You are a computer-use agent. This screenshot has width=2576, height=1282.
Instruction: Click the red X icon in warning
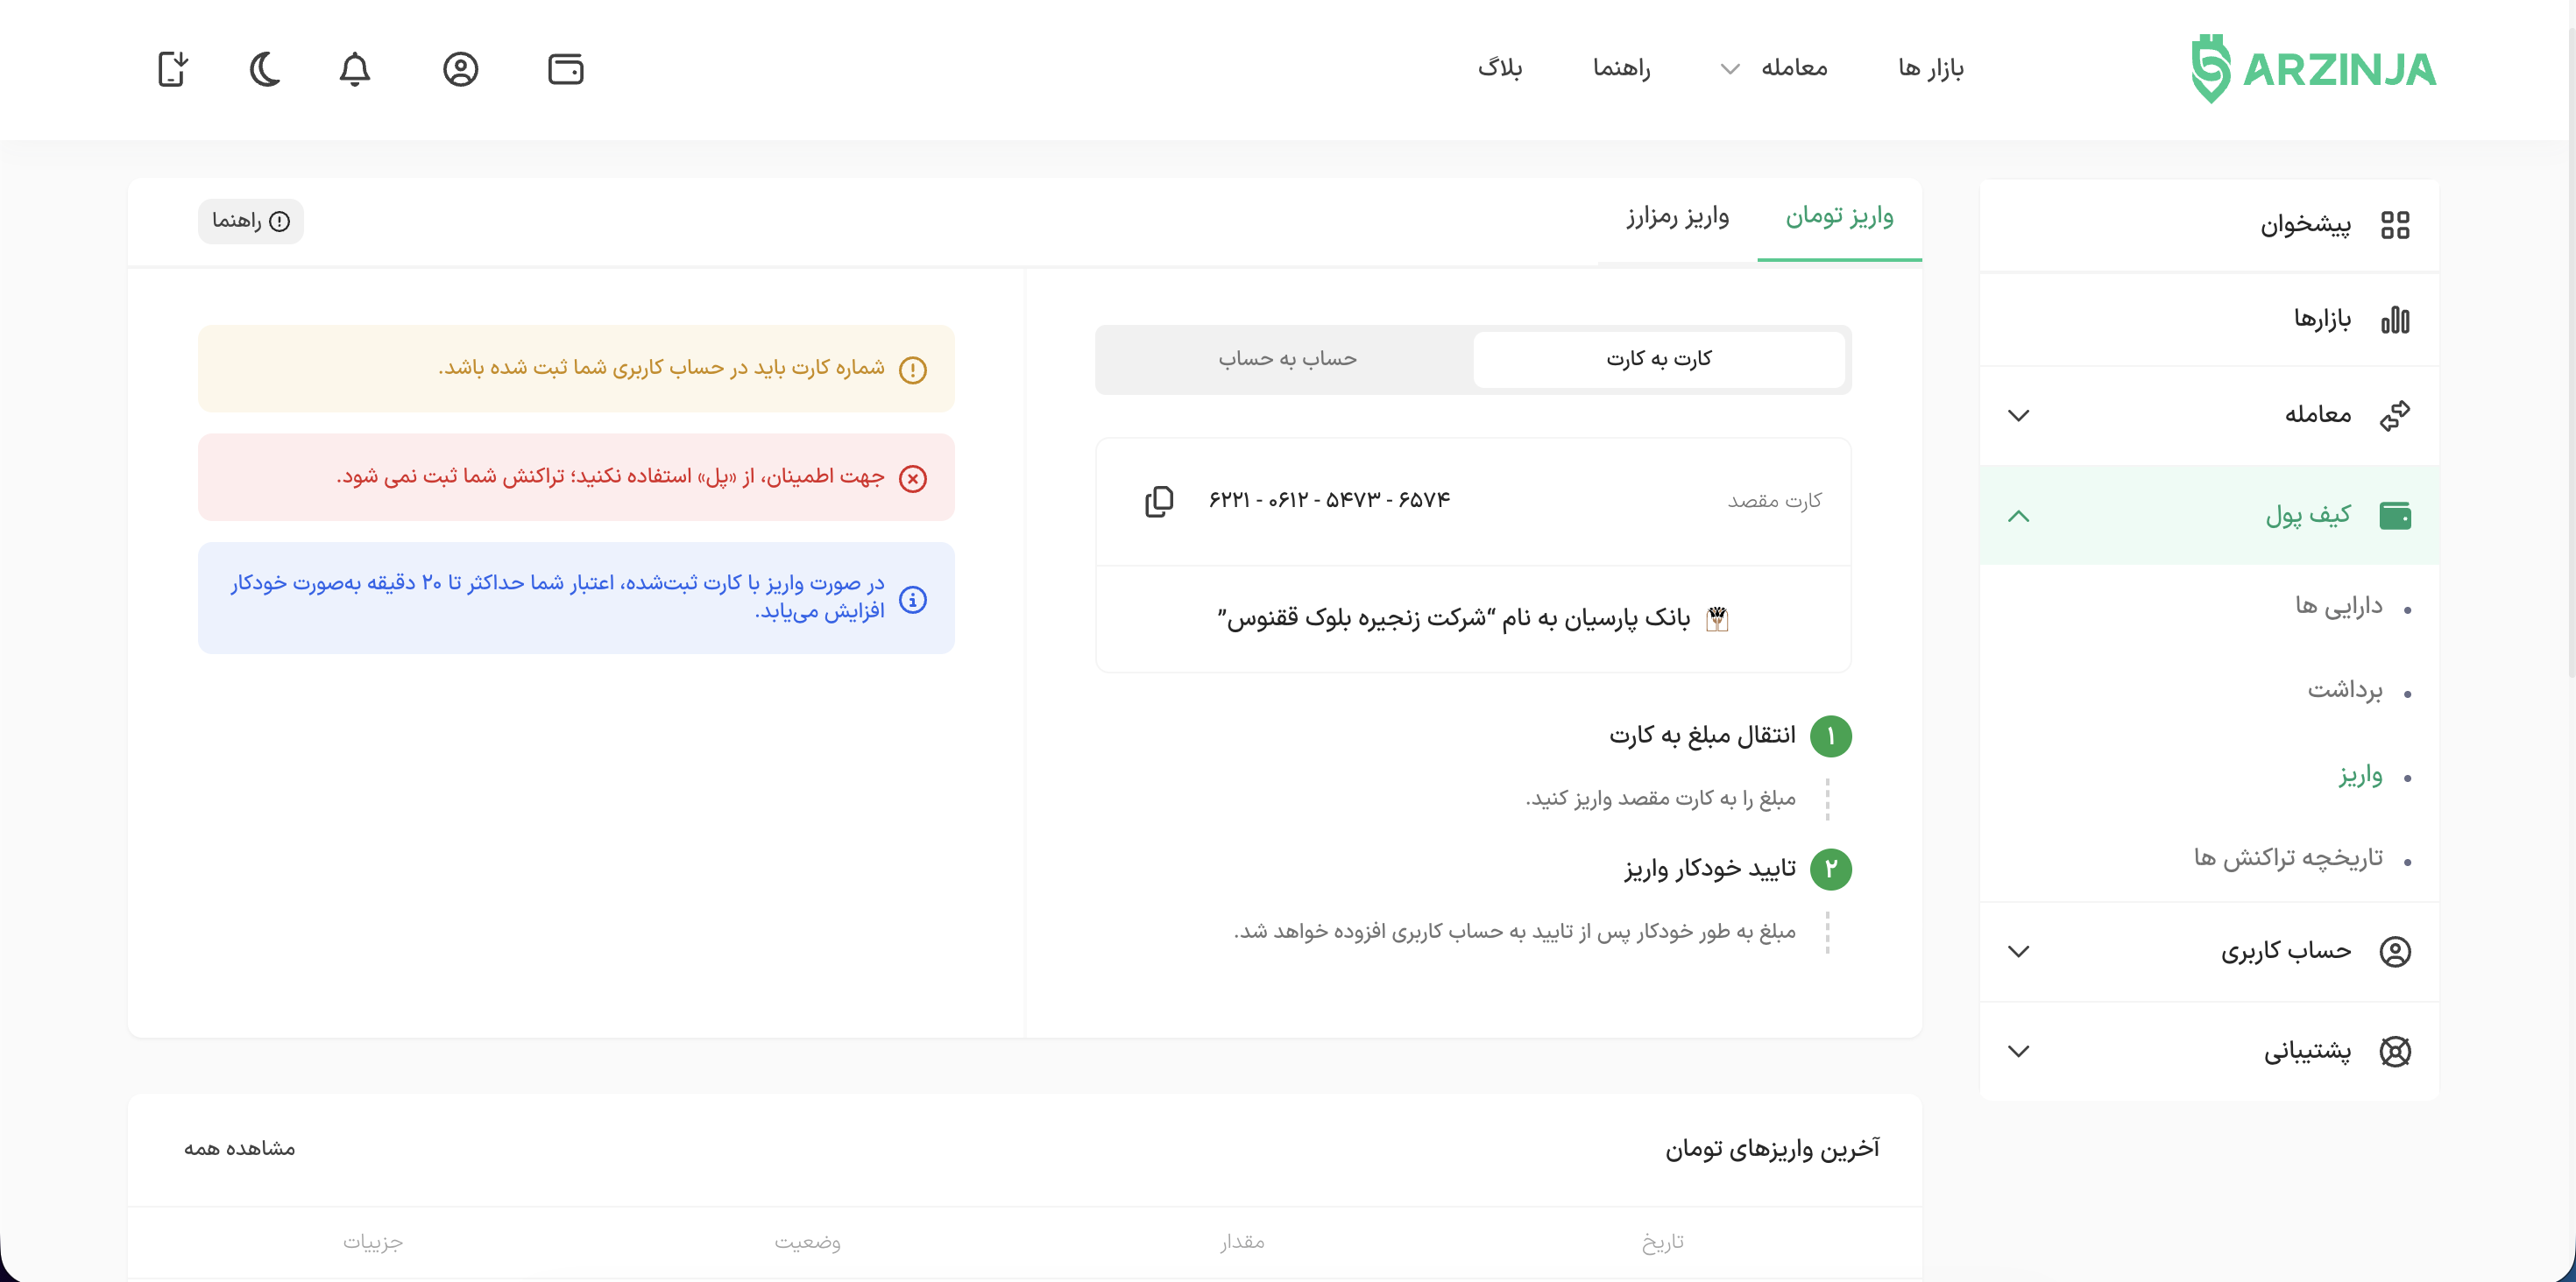coord(913,479)
